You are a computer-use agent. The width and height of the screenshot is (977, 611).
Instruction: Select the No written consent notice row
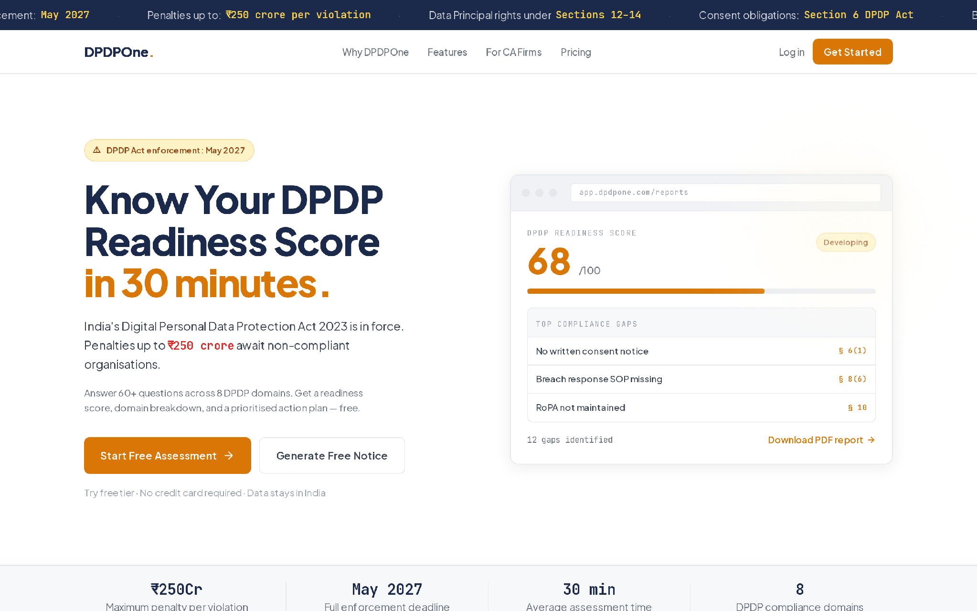pyautogui.click(x=701, y=351)
